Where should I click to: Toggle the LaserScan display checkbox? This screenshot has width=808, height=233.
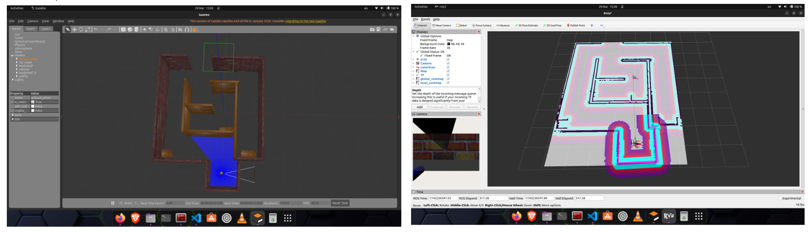(x=448, y=67)
